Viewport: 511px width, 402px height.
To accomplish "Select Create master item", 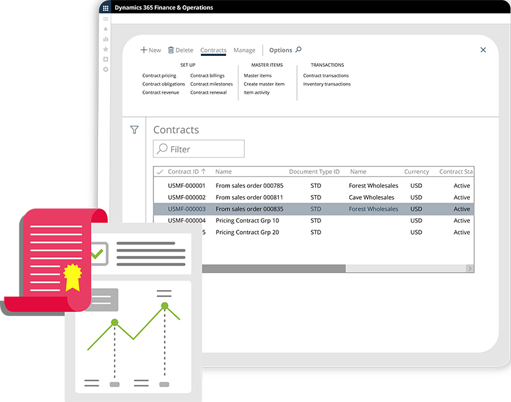I will 264,84.
